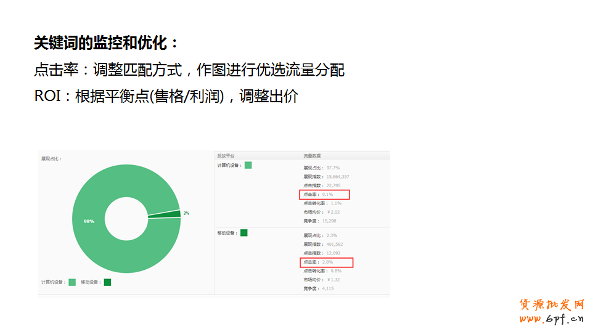The height and width of the screenshot is (332, 590).
Task: Click the 市场均价 ¥2.02 row
Action: tap(321, 212)
